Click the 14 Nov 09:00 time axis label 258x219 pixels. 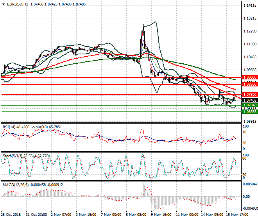[212, 215]
